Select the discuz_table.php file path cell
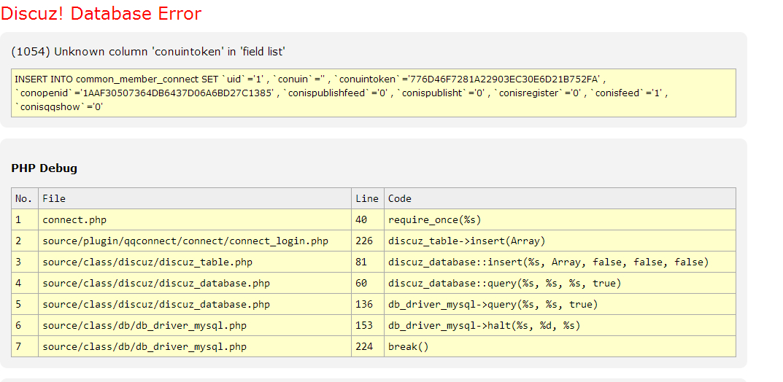Screen dimensions: 783x382 point(195,262)
